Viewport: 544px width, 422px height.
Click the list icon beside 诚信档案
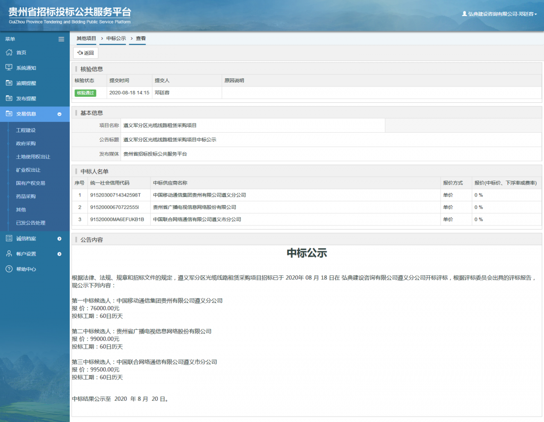(9, 238)
